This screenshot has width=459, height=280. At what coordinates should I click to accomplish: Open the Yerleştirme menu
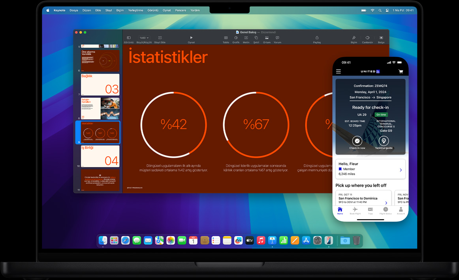tap(135, 10)
